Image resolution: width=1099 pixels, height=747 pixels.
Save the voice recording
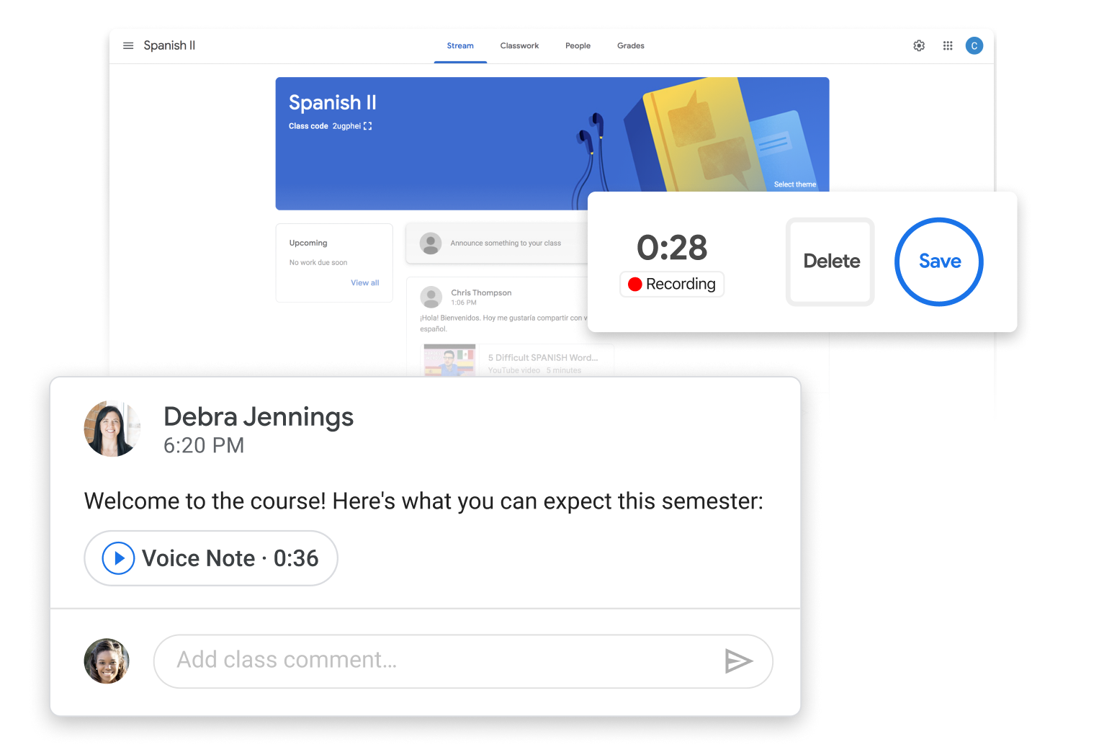[938, 261]
